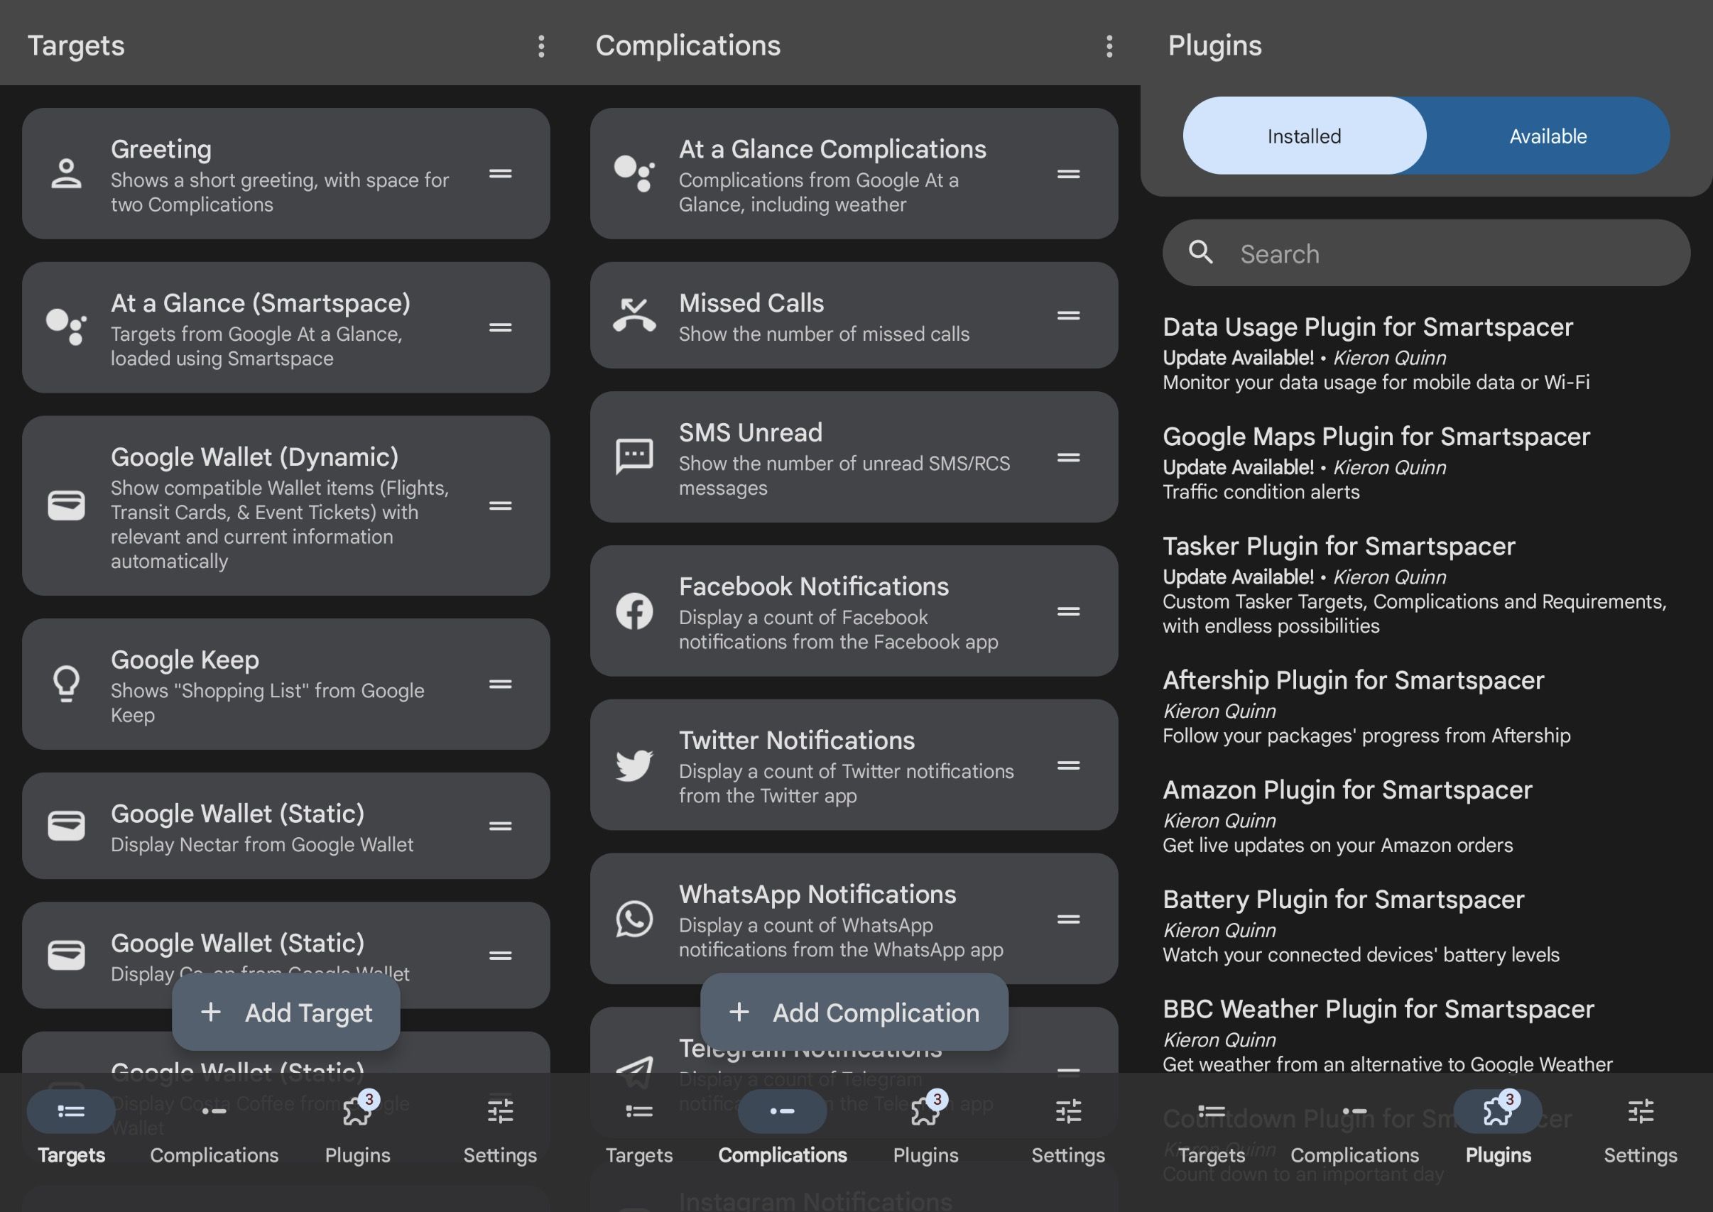Click the Twitter Notifications bird icon

pos(633,765)
